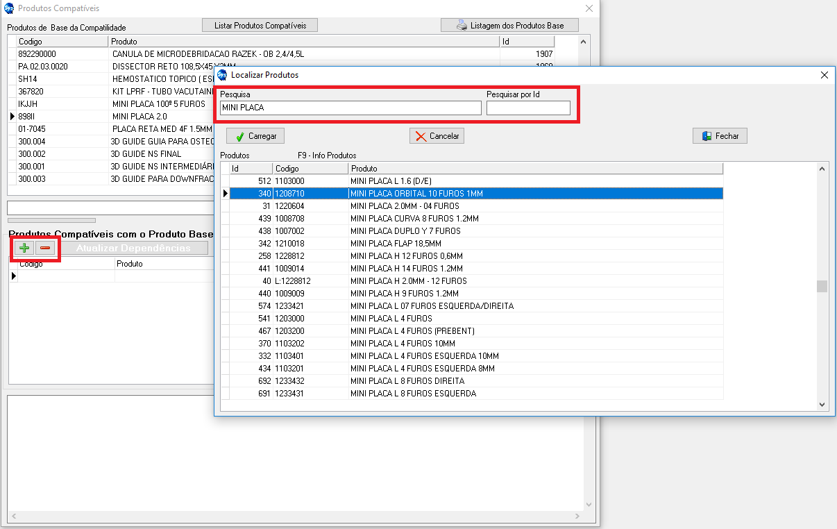Image resolution: width=837 pixels, height=529 pixels.
Task: Click Cancelar button with red X
Action: coord(437,136)
